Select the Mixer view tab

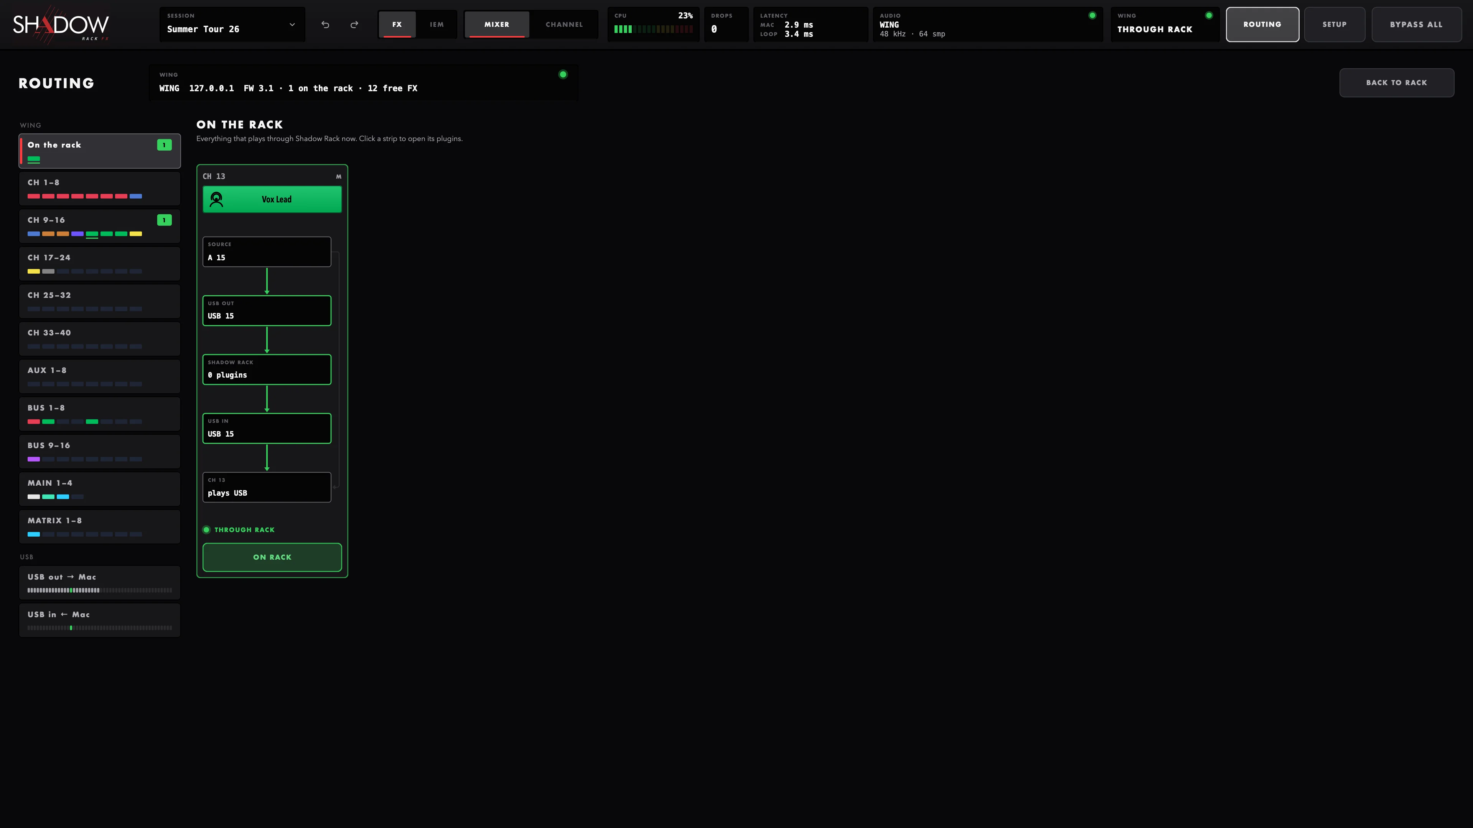pyautogui.click(x=497, y=25)
